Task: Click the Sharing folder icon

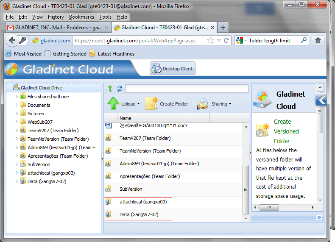Action: 202,104
